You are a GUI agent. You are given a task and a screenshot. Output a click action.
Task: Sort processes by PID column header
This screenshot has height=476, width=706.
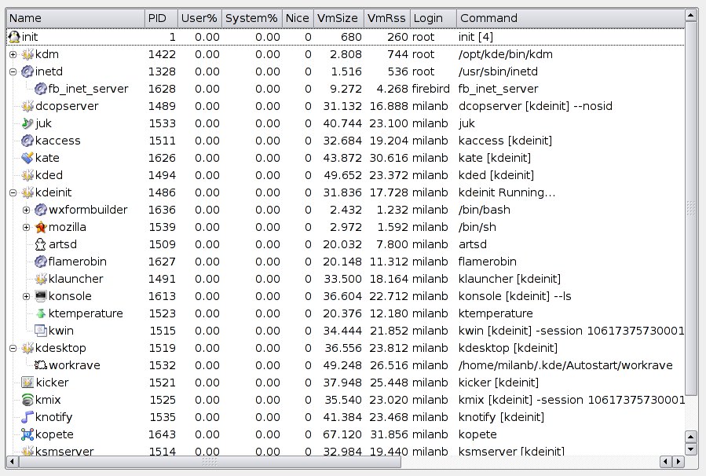160,17
